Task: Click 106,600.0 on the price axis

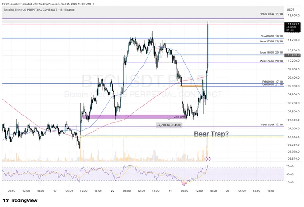Action: point(293,137)
